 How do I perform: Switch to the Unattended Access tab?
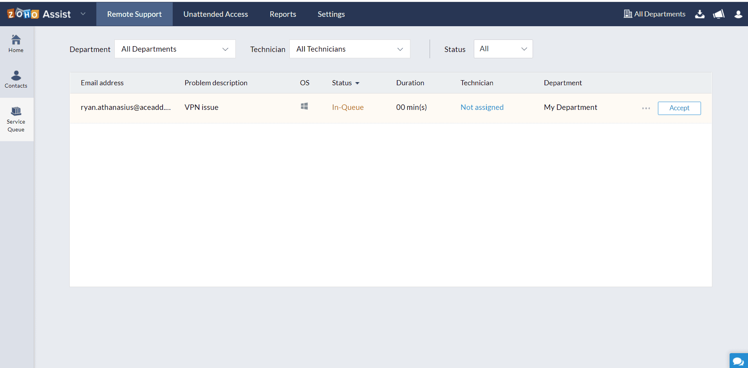[x=215, y=14]
